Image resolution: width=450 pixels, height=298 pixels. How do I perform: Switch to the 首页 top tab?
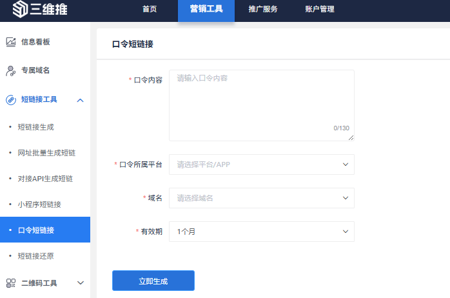point(150,9)
